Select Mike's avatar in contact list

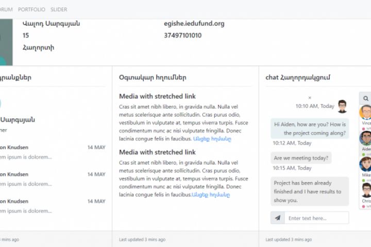click(x=366, y=164)
